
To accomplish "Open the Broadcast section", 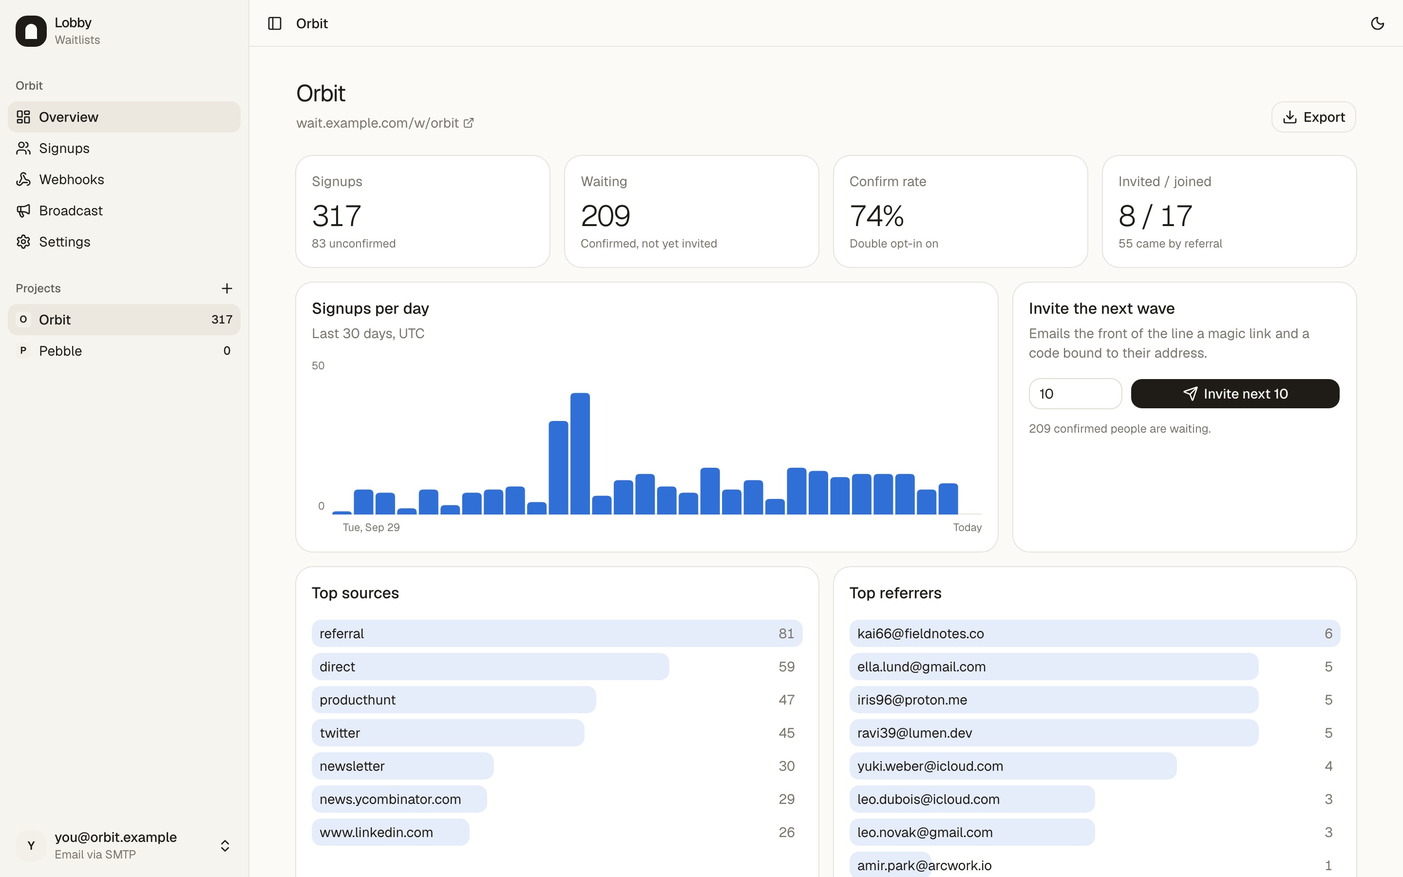I will pyautogui.click(x=124, y=210).
